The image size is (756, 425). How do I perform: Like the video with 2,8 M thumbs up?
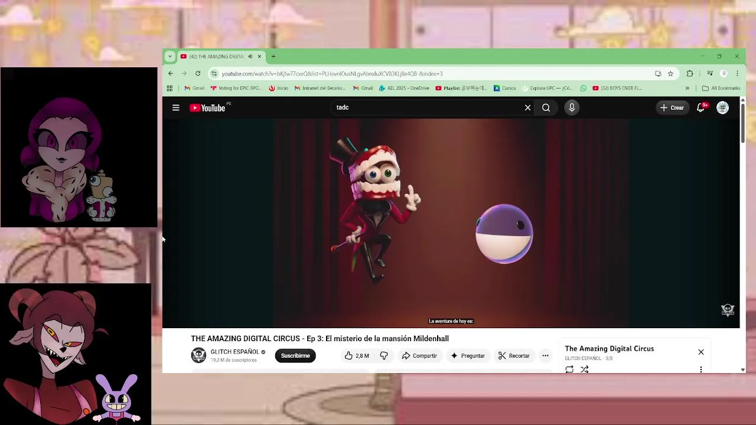(x=357, y=355)
